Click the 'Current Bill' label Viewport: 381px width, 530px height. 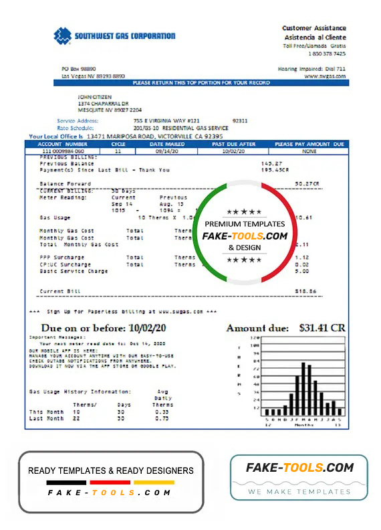point(60,291)
